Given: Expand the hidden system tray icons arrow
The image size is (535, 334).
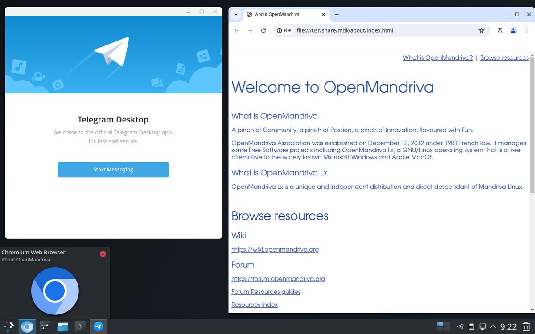Looking at the screenshot, I should (493, 327).
